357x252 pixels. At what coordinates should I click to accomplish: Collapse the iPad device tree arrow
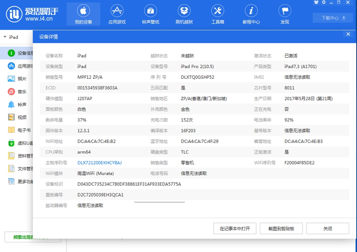click(x=5, y=37)
